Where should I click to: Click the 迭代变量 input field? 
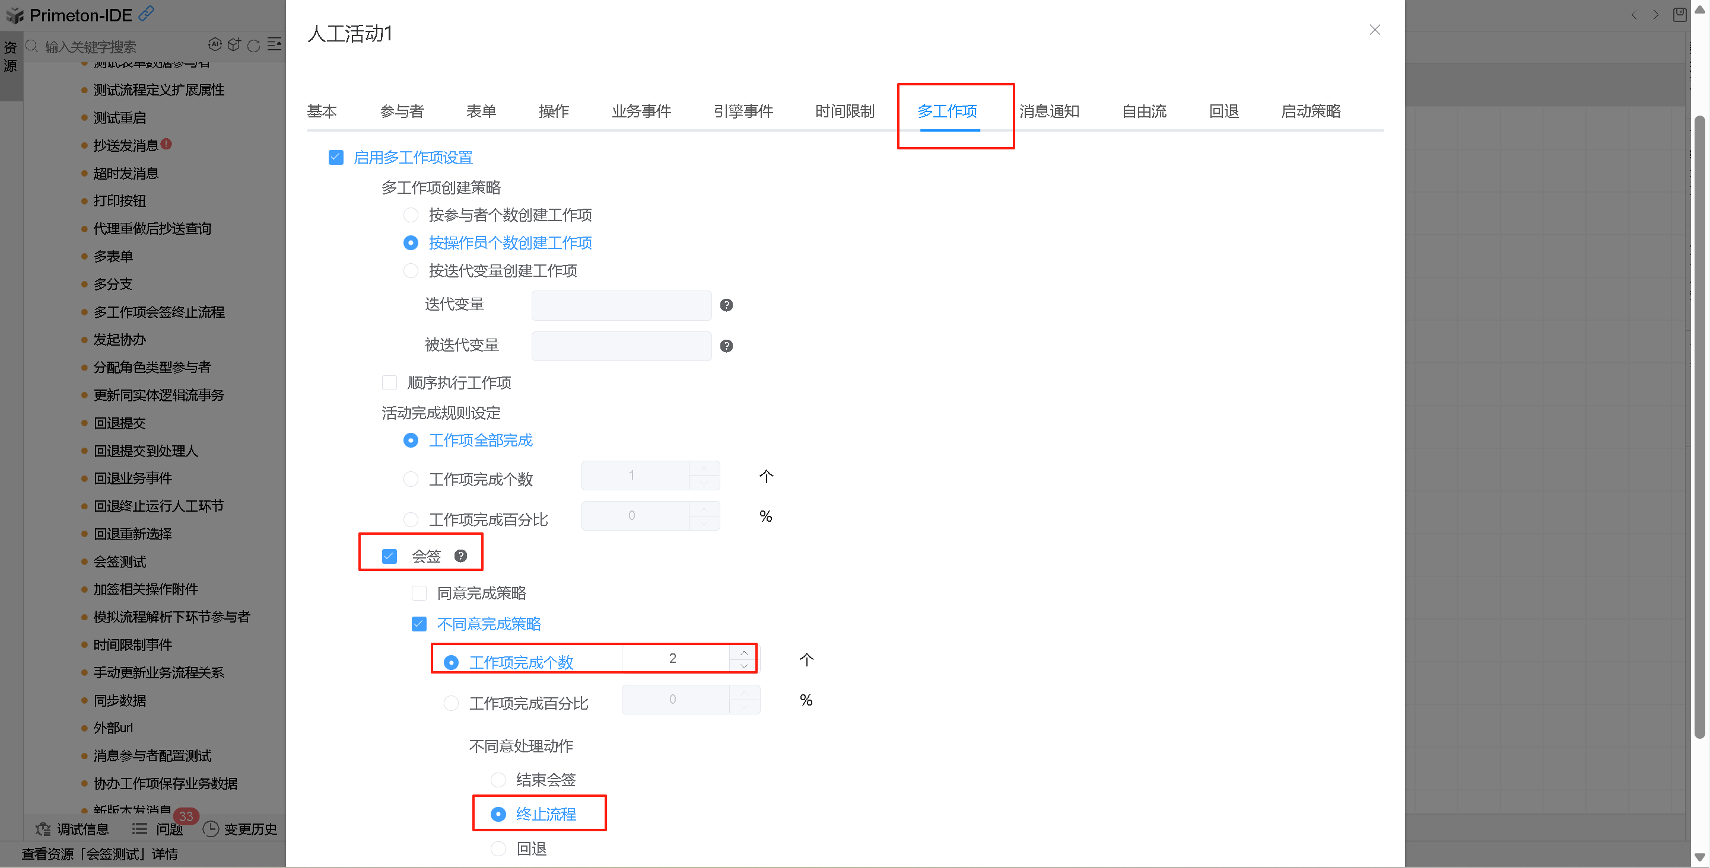pyautogui.click(x=621, y=305)
